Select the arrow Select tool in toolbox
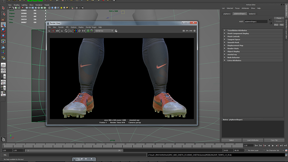 point(3,8)
